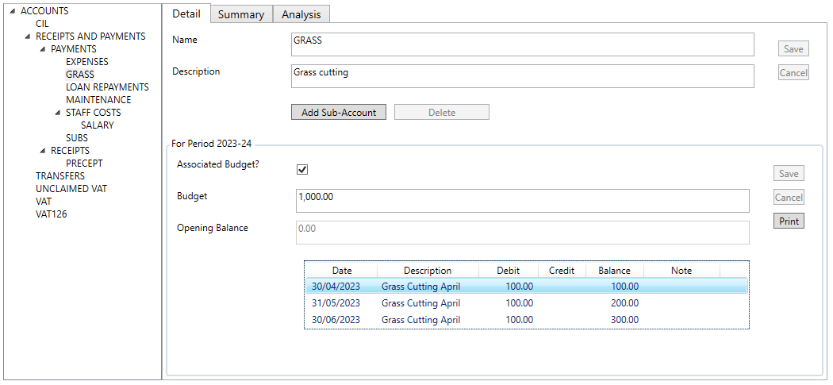Collapse the ACCOUNTS root node arrow
The image size is (833, 385).
point(13,11)
